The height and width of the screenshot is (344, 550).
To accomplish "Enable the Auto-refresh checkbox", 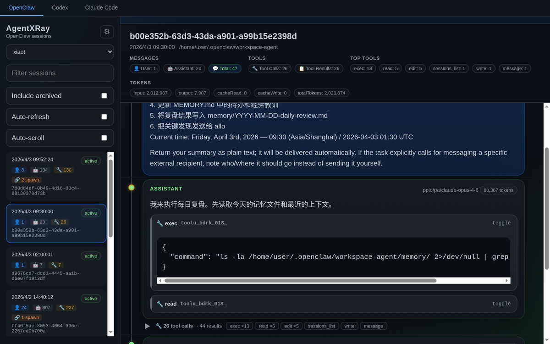I will 104,117.
